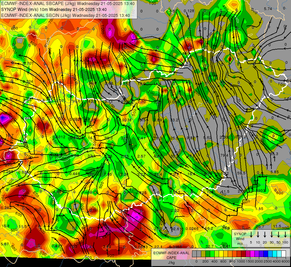This screenshot has height=267, width=291.
Task: Pick the olive swatch in CAPE legend
Action: [203, 254]
